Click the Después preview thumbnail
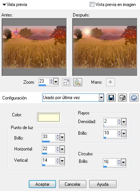The image size is (140, 191). point(105,47)
